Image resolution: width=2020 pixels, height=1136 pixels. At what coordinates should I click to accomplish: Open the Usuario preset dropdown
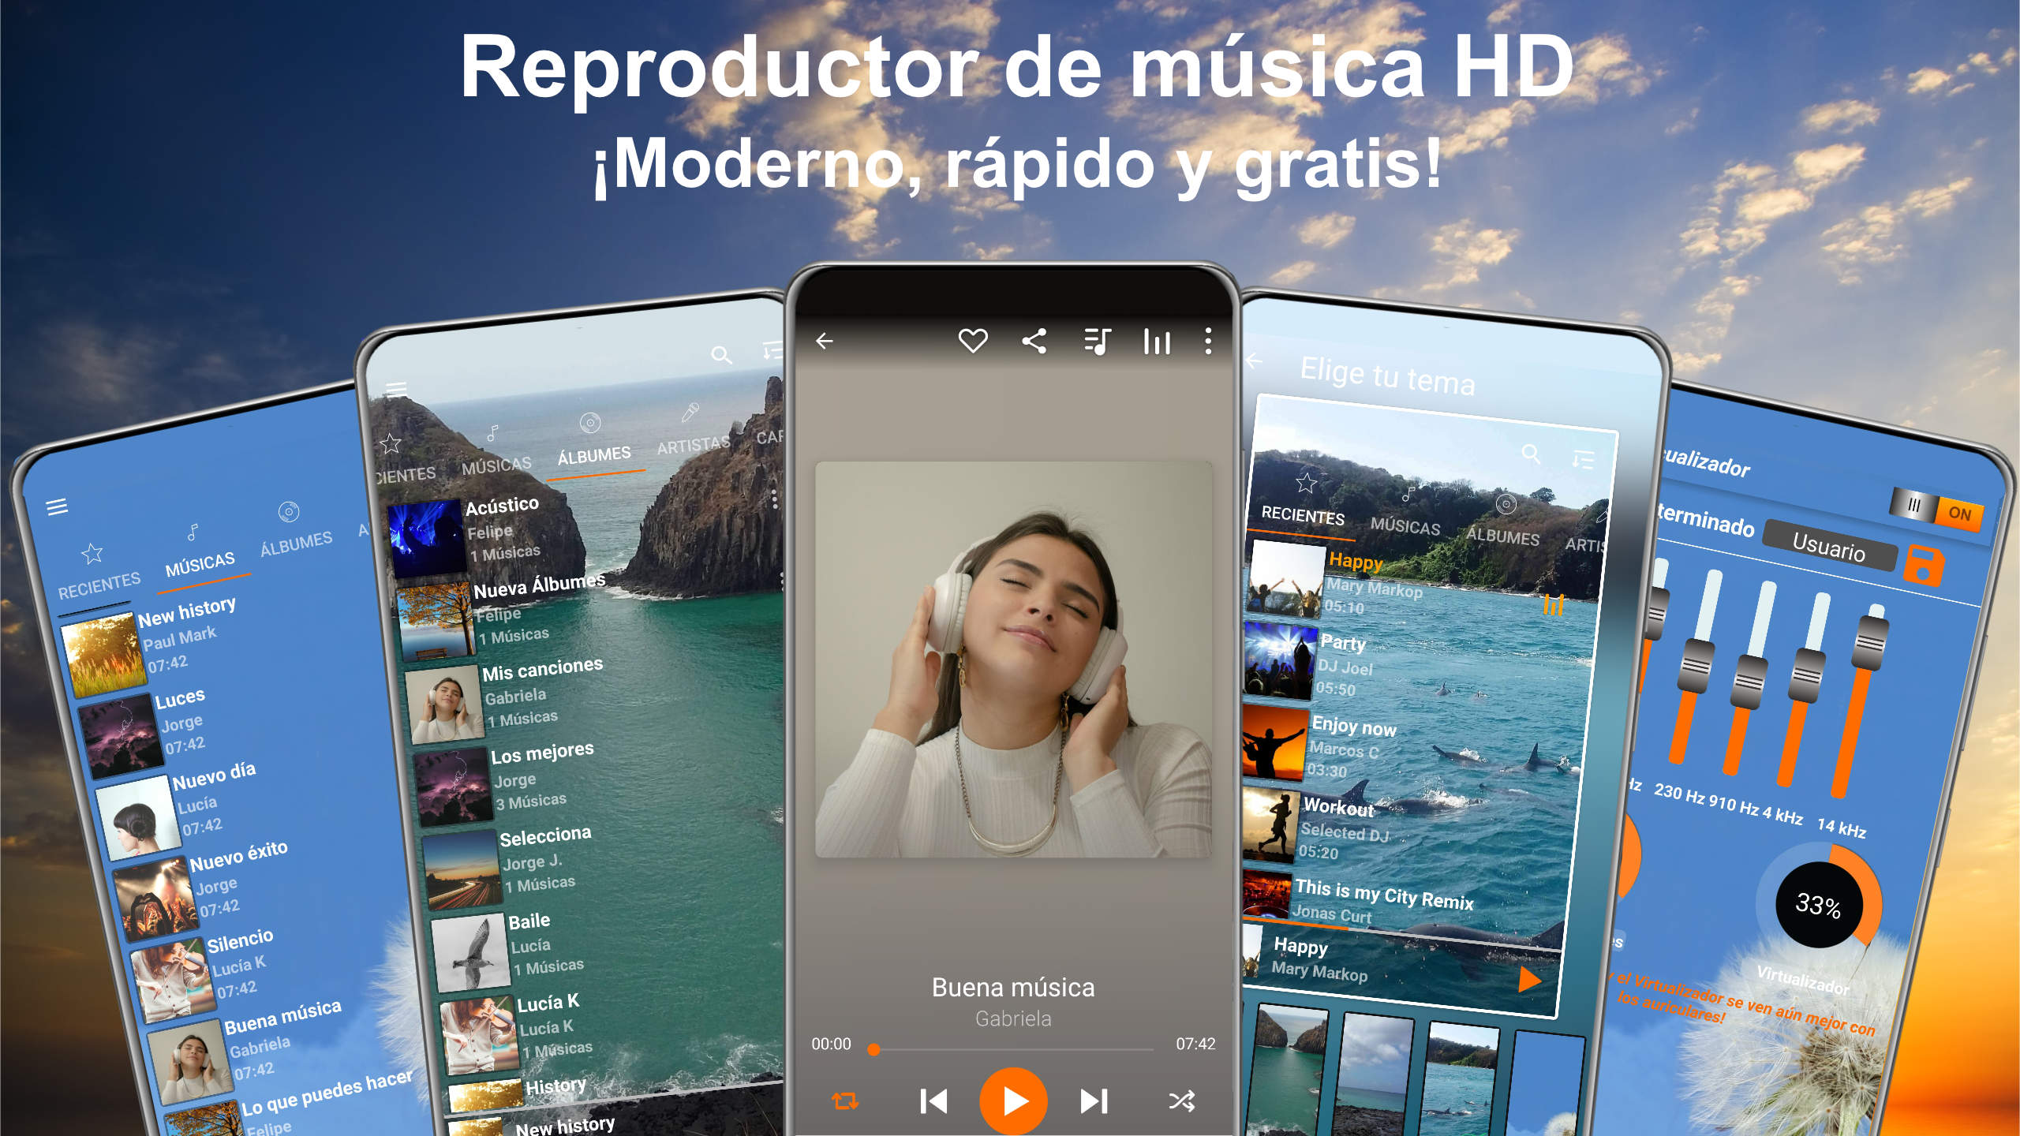tap(1829, 546)
